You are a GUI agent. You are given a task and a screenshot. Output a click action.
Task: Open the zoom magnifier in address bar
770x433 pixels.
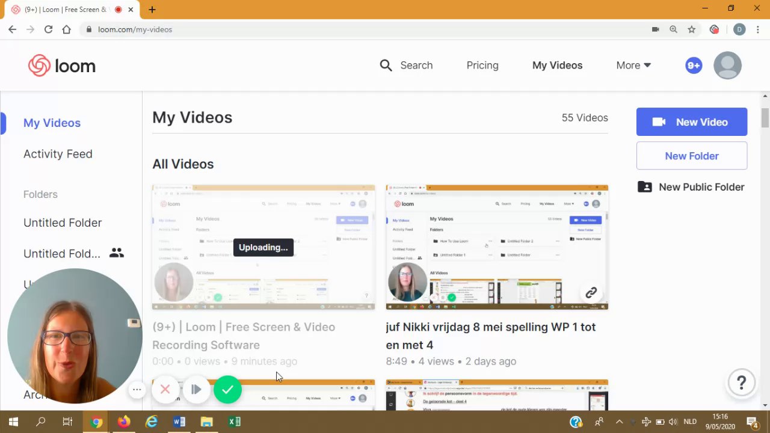coord(674,29)
